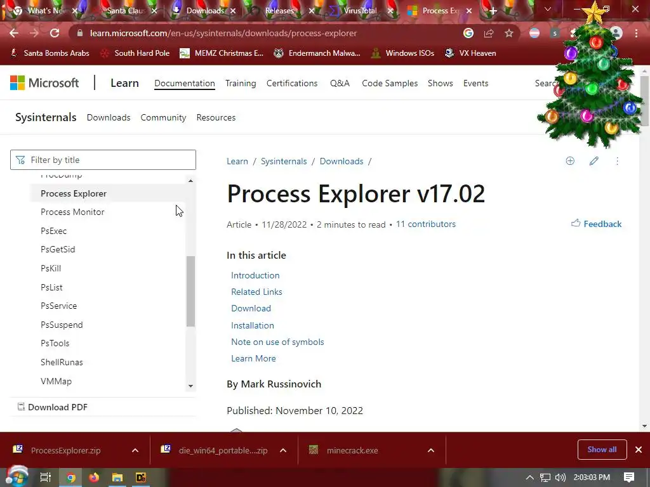Viewport: 650px width, 487px height.
Task: Open the article's more options ellipsis
Action: [617, 161]
